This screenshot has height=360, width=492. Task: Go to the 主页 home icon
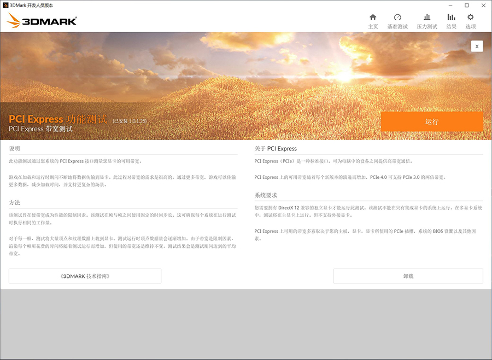click(373, 18)
